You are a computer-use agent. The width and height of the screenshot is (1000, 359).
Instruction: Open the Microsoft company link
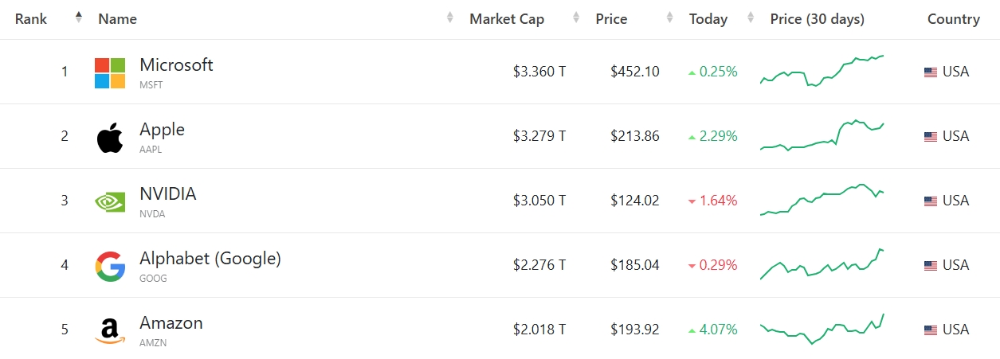pos(176,65)
